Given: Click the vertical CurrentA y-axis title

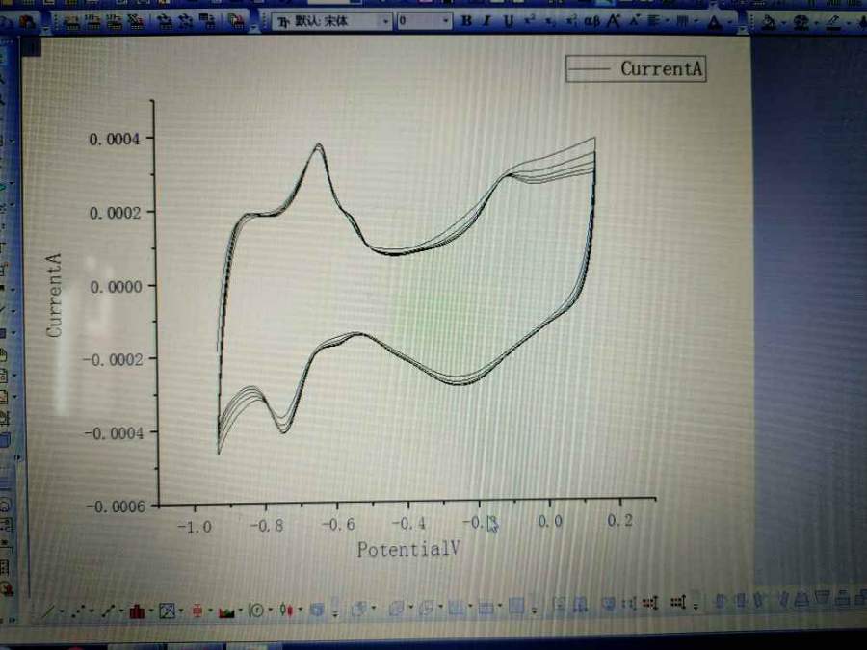Looking at the screenshot, I should 55,295.
